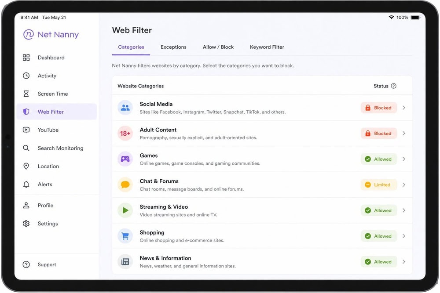Screen dimensions: 440x293
Task: Click the Web Filter page heading
Action: 132,30
